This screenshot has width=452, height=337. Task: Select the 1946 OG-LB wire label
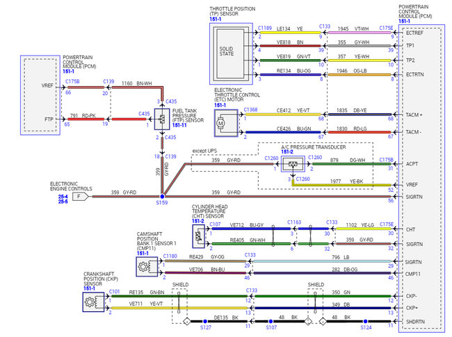(x=352, y=71)
